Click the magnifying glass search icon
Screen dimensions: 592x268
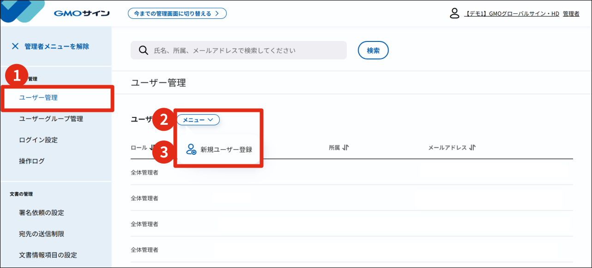[x=144, y=50]
